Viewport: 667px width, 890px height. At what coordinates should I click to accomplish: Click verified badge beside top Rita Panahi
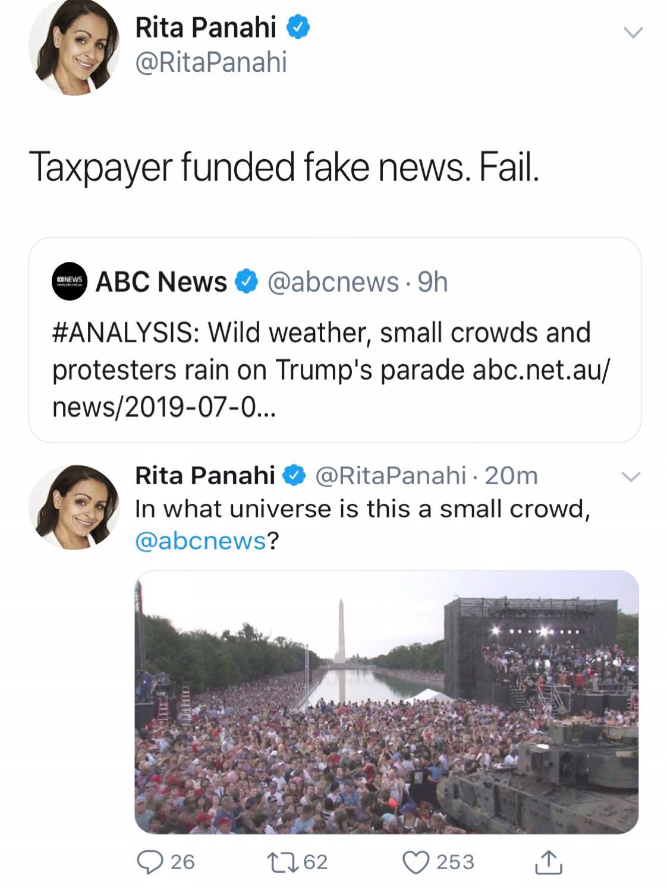(298, 28)
